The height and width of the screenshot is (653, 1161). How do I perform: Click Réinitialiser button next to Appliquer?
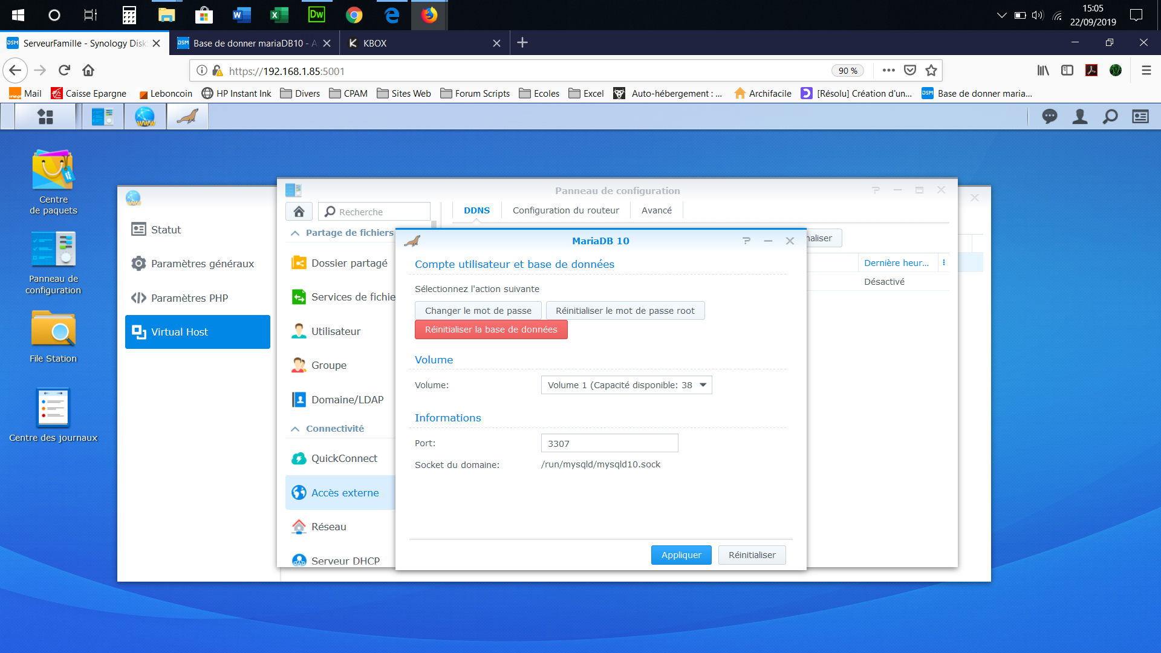pyautogui.click(x=752, y=555)
